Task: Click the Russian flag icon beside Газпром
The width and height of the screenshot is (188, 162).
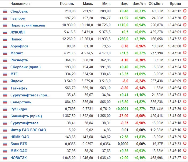Action: click(5, 18)
